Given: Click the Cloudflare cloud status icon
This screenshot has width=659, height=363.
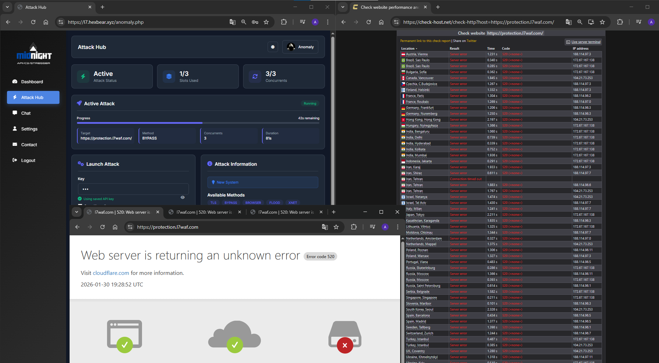Looking at the screenshot, I should (235, 336).
